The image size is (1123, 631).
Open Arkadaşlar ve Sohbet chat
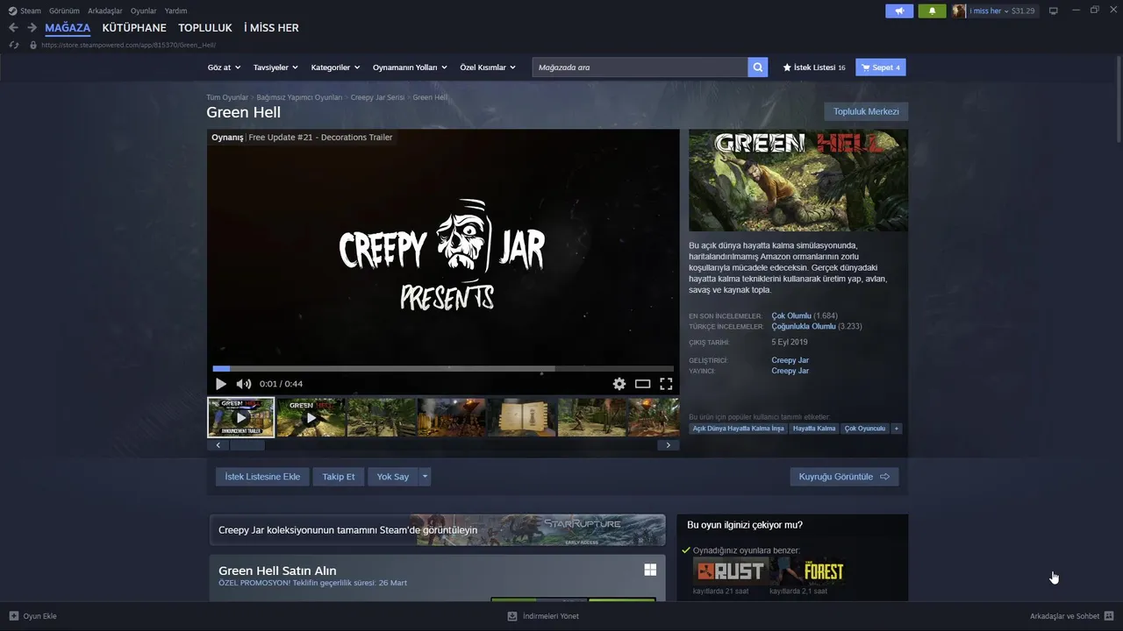[1071, 616]
